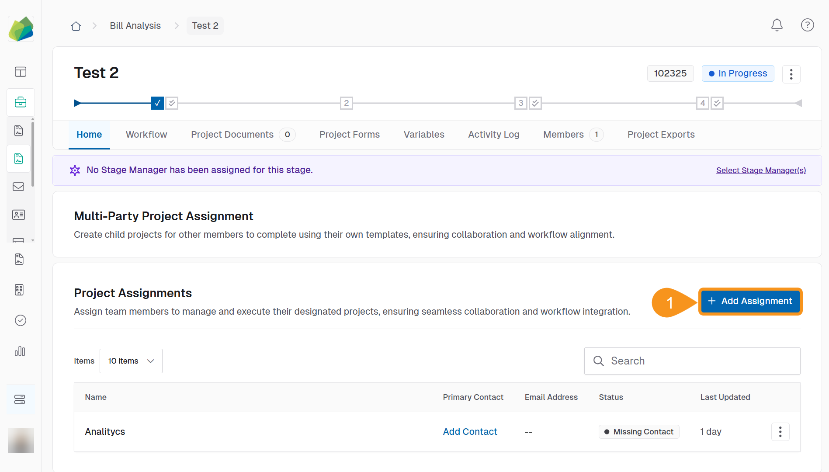Open the briefcase Projects icon in sidebar
Screen dimensions: 829x472
point(21,102)
